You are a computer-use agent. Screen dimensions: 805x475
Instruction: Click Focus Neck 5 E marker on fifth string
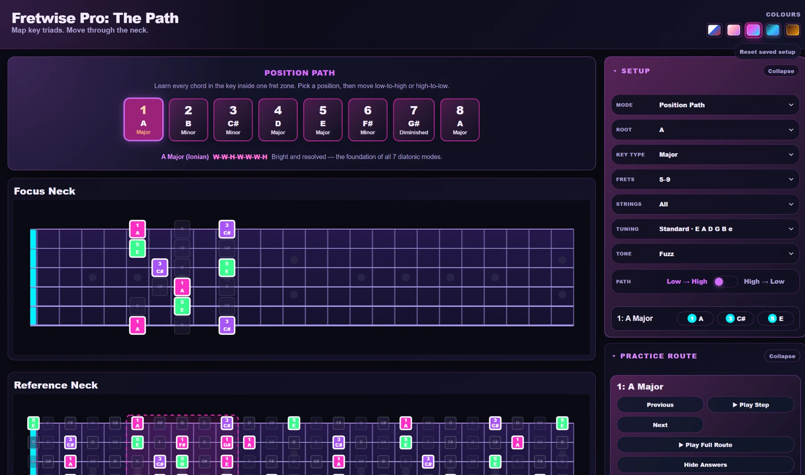(x=182, y=306)
